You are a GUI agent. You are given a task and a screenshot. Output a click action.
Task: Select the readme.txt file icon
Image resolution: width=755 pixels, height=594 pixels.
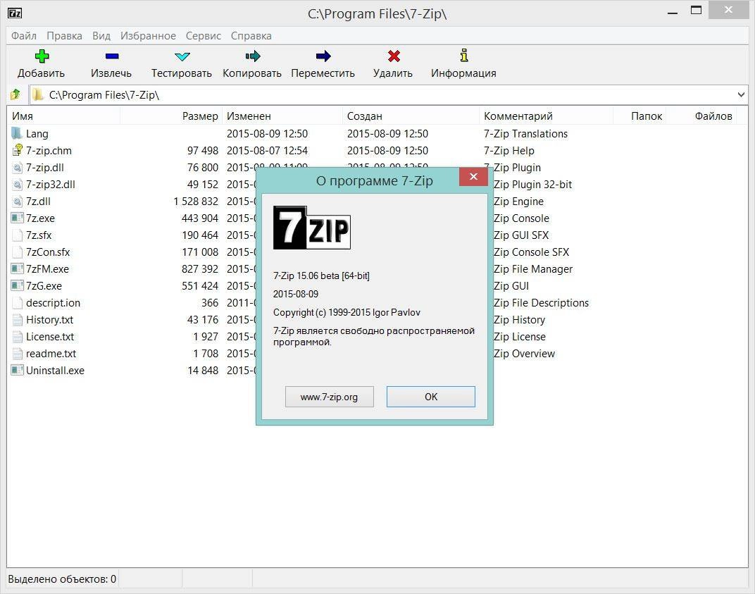point(17,354)
